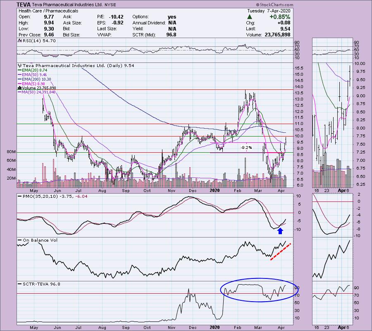
Task: Click the date Tuesday 7-Apr-2020
Action: coord(269,11)
